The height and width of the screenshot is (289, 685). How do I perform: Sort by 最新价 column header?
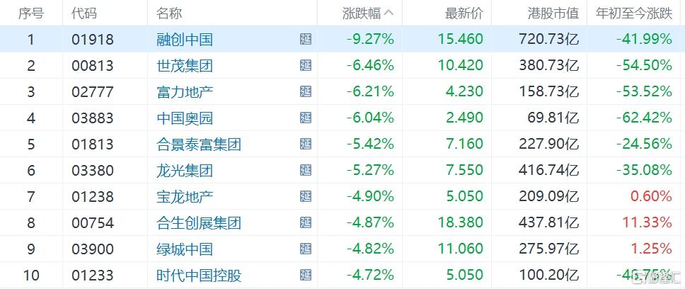(464, 13)
